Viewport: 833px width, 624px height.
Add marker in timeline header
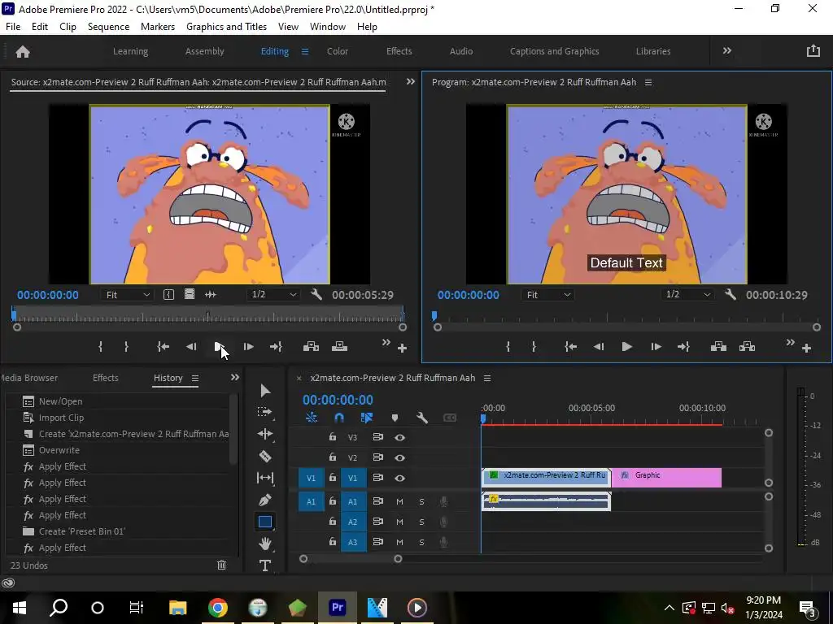click(395, 418)
